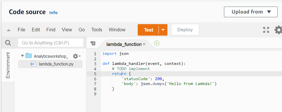This screenshot has width=282, height=112.
Task: Close the lambda_function tab
Action: 144,44
